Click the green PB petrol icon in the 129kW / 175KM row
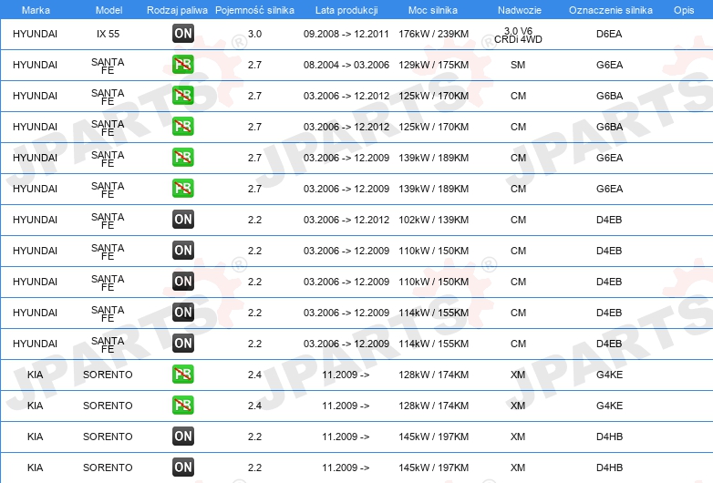The height and width of the screenshot is (483, 713). coord(183,64)
